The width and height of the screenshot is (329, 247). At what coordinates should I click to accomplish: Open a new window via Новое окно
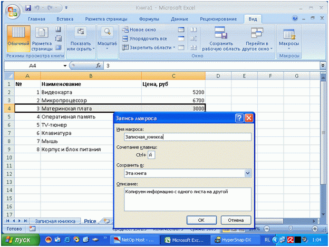[x=139, y=29]
